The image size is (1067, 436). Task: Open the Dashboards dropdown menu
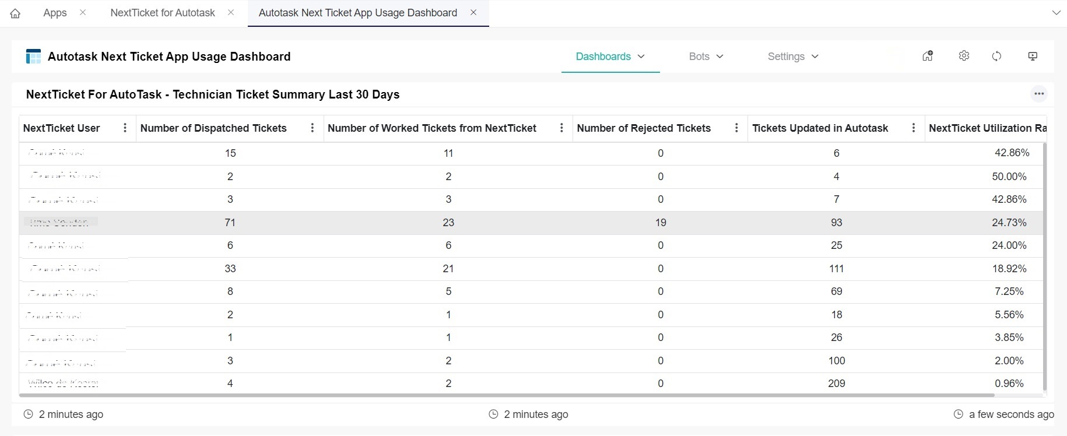[610, 57]
